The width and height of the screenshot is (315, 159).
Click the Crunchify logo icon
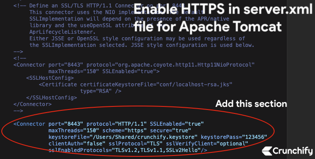click(x=267, y=151)
